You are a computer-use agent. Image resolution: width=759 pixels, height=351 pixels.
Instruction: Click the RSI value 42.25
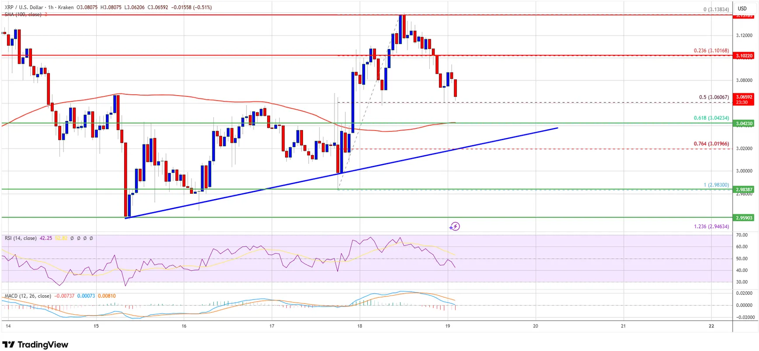pos(46,238)
